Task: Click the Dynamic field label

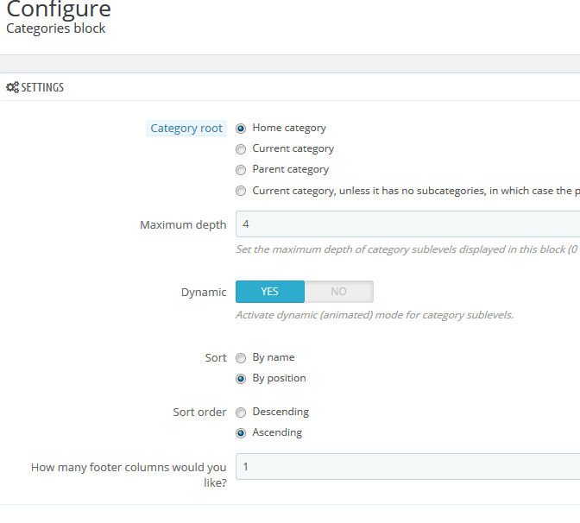Action: click(204, 293)
